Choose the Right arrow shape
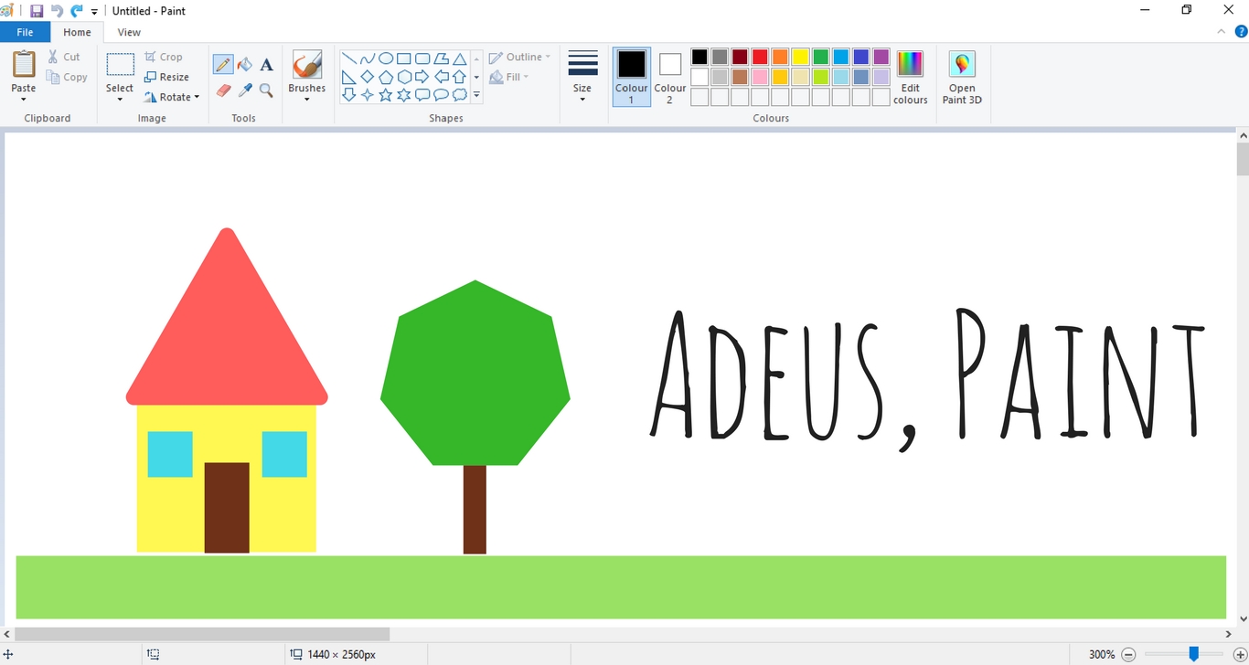The width and height of the screenshot is (1249, 665). point(422,77)
